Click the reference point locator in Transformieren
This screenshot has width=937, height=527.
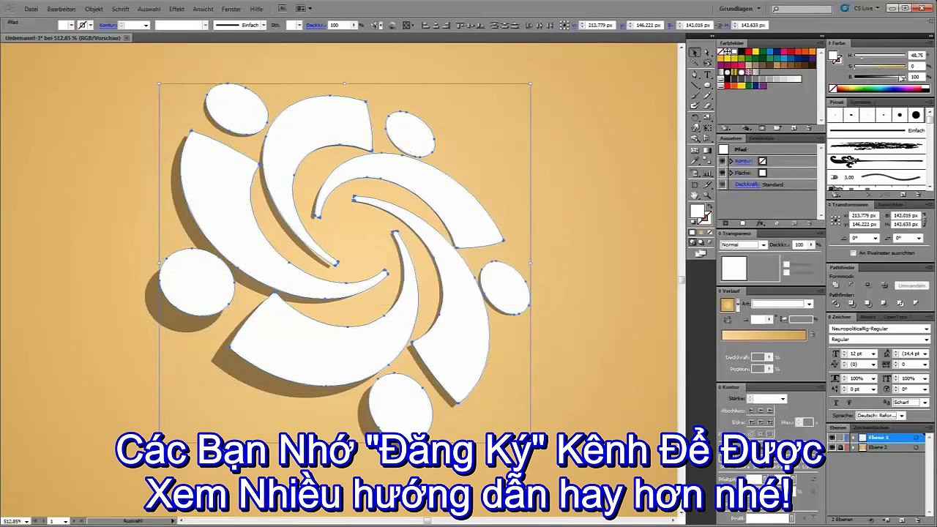836,220
